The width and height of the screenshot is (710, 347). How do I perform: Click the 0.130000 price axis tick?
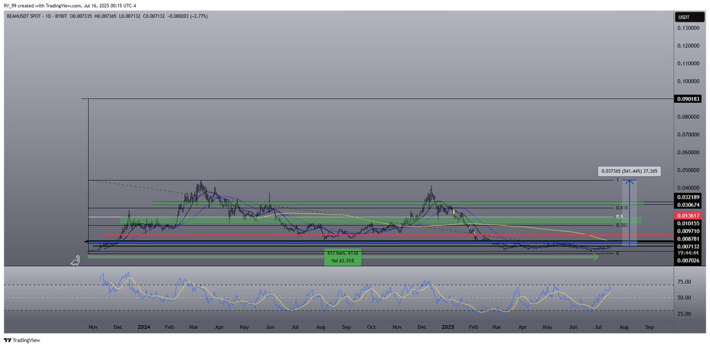[687, 28]
